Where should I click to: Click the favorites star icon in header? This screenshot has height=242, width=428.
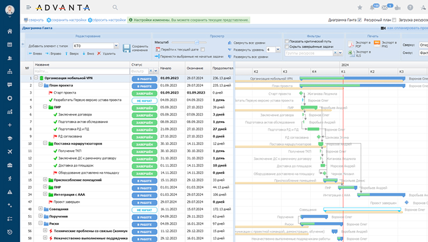point(358,7)
